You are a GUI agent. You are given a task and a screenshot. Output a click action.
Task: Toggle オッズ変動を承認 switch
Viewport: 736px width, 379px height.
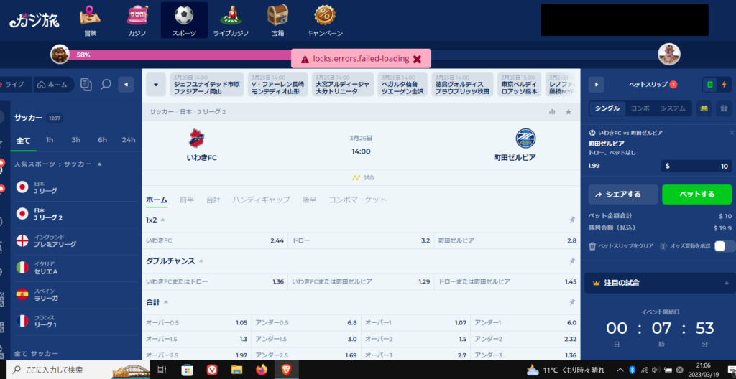pyautogui.click(x=723, y=245)
